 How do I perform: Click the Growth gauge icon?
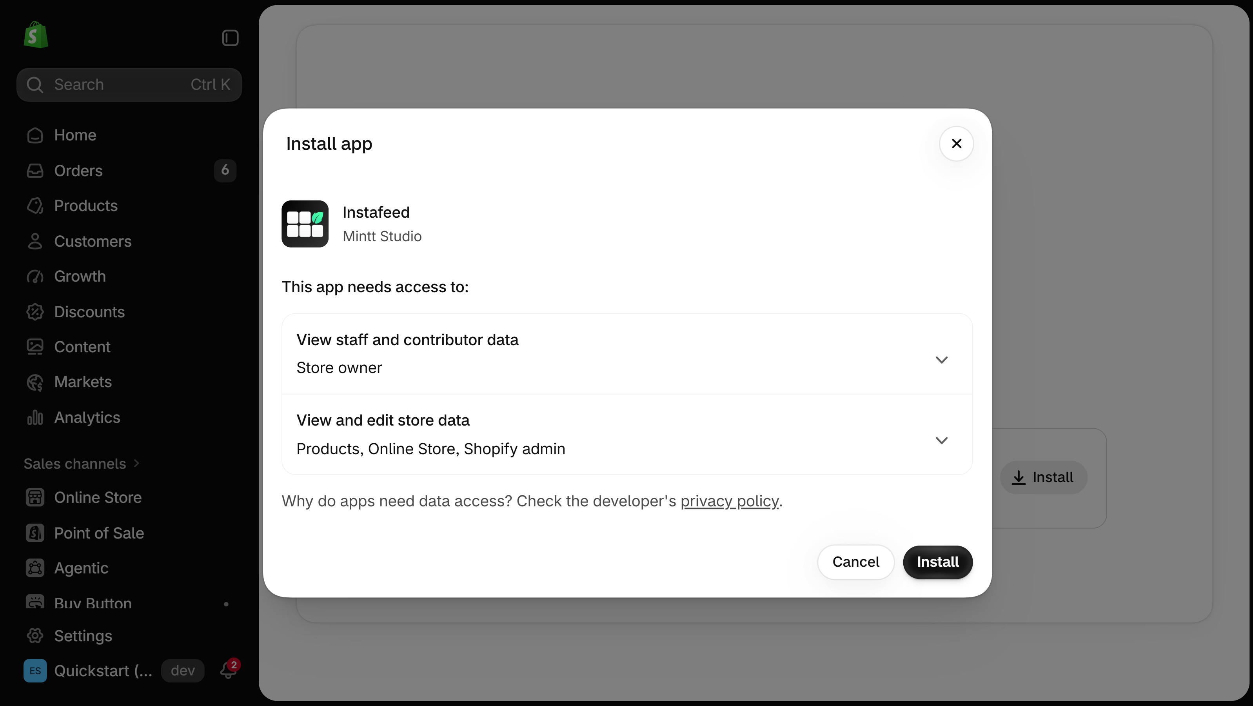coord(35,277)
